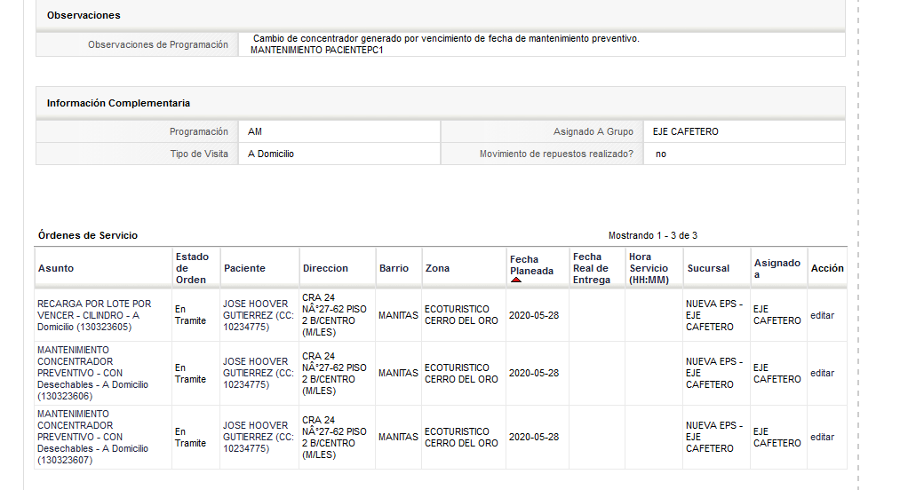
Task: Sort by Sucursal column header
Action: (x=708, y=268)
